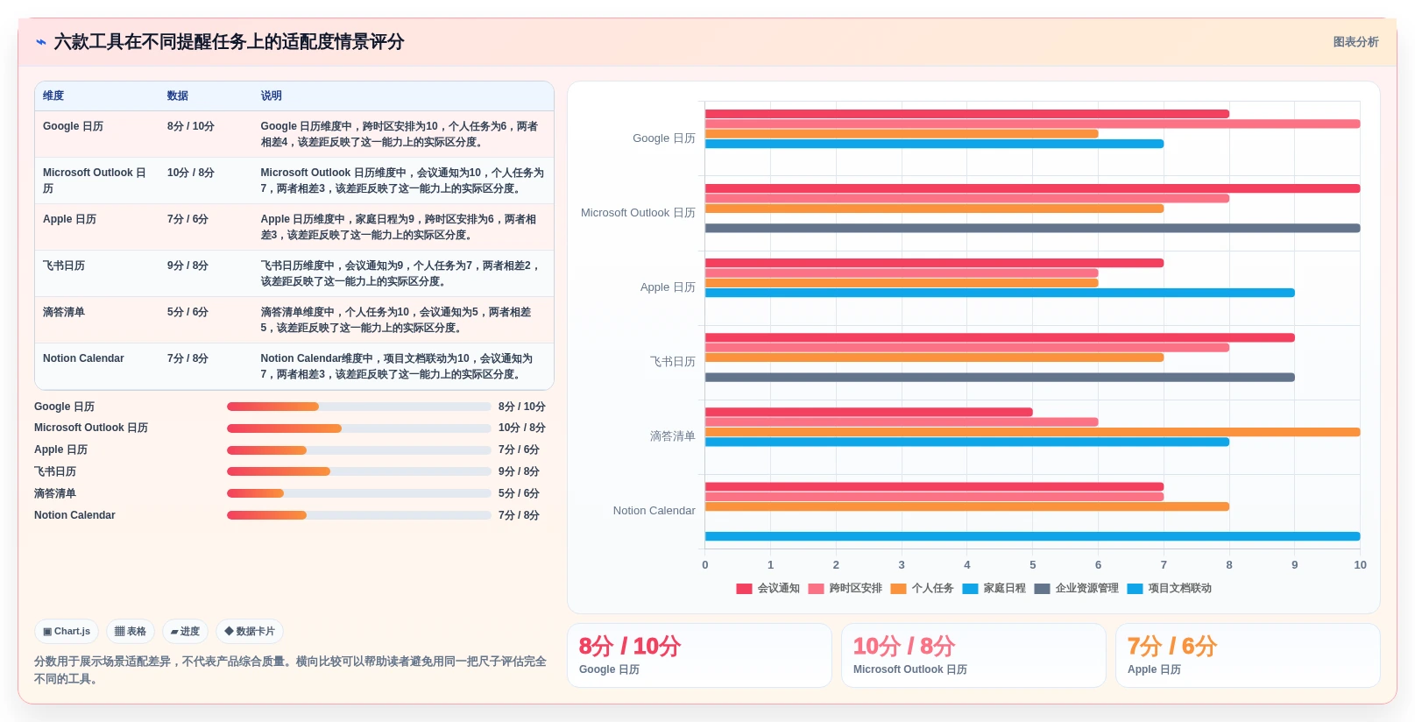Select the Chart.js tag chip

67,631
